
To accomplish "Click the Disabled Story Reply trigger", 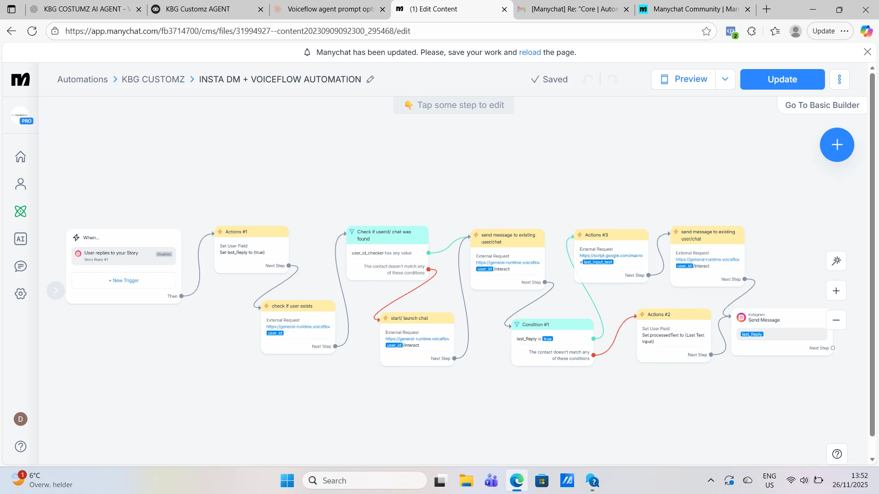I will (x=124, y=256).
